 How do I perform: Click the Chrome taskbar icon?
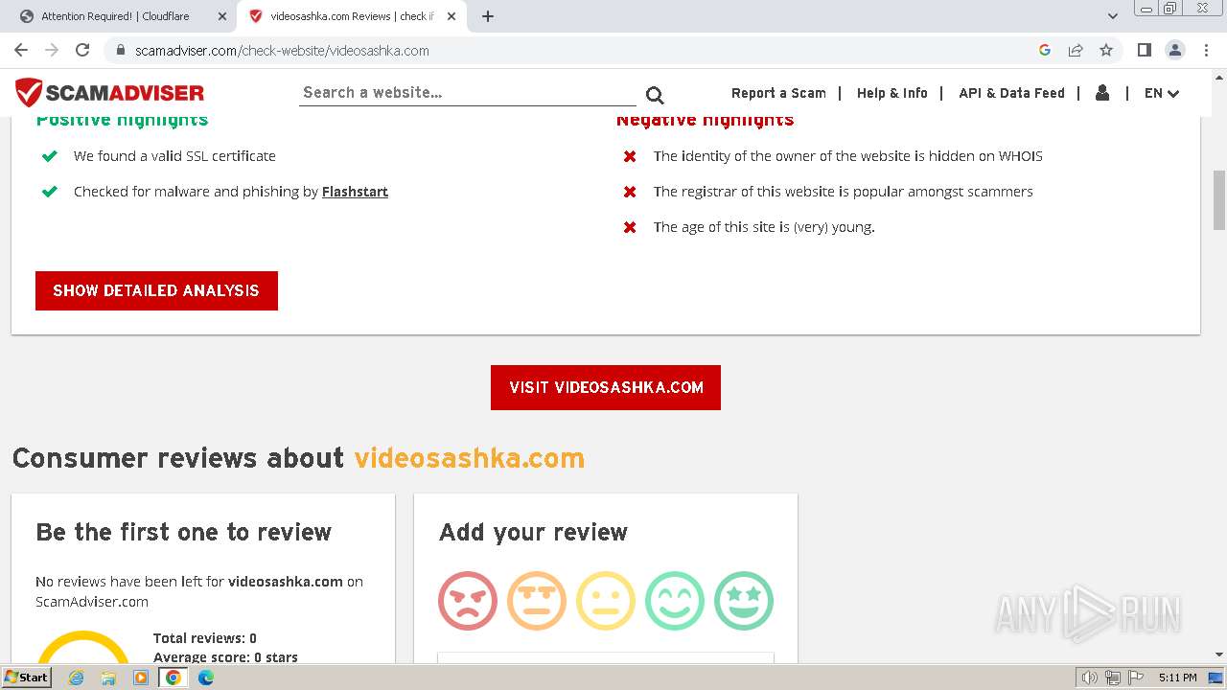tap(174, 678)
